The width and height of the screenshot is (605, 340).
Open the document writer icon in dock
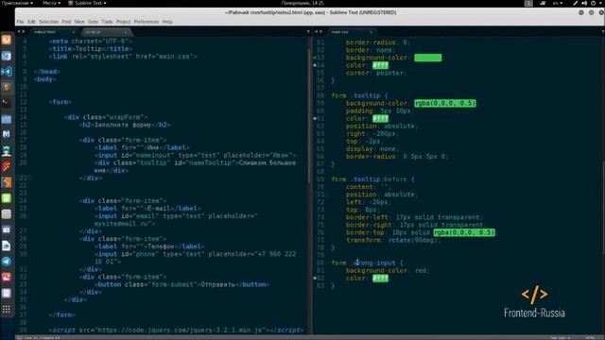(7, 246)
